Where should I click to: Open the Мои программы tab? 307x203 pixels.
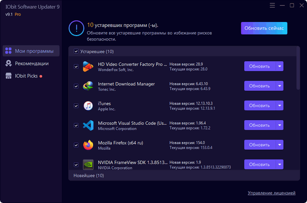pyautogui.click(x=31, y=51)
